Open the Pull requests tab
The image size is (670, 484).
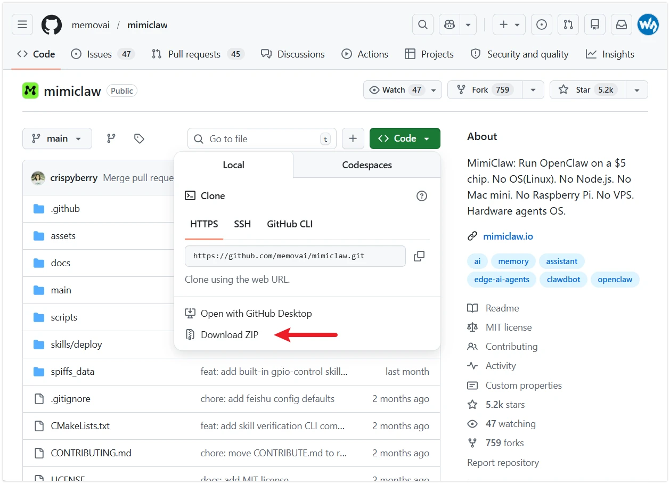point(194,54)
